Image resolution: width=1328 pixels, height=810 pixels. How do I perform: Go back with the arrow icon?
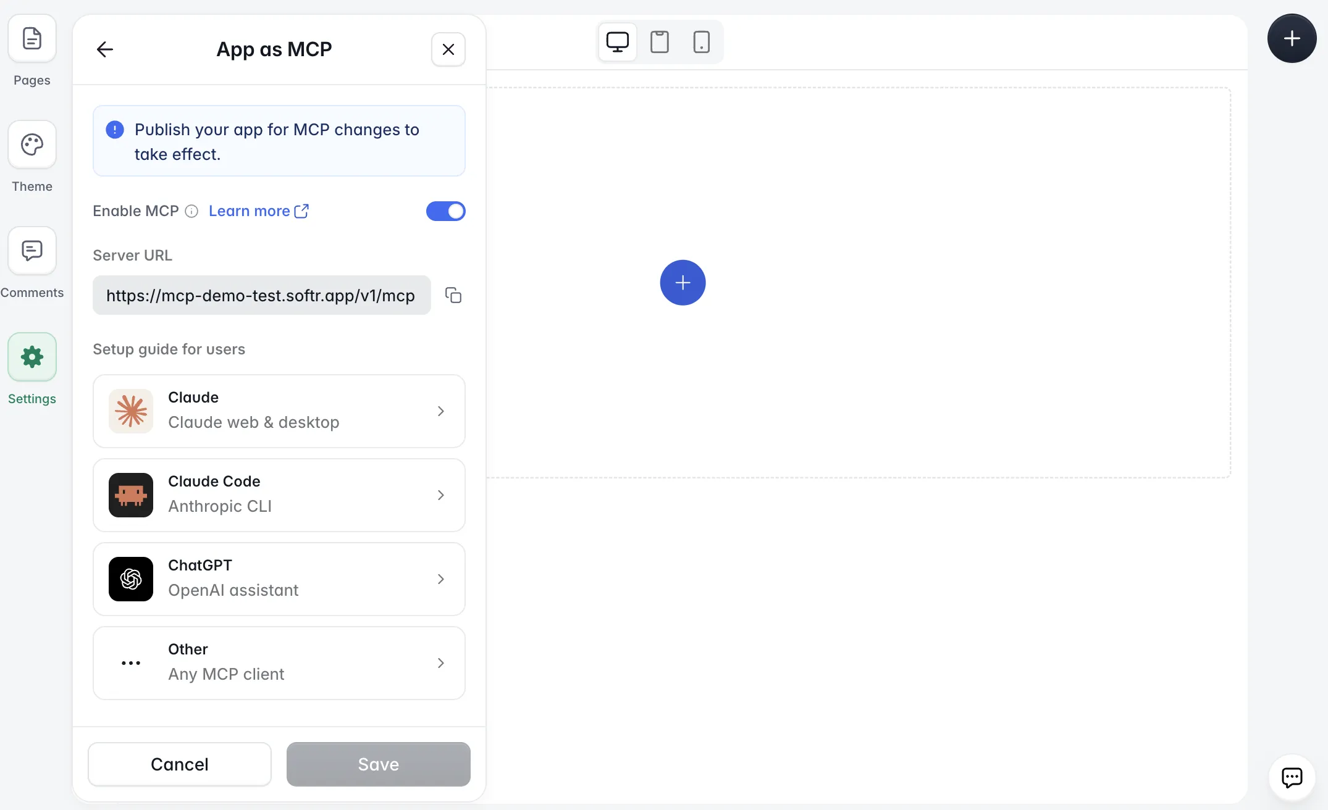pyautogui.click(x=105, y=49)
